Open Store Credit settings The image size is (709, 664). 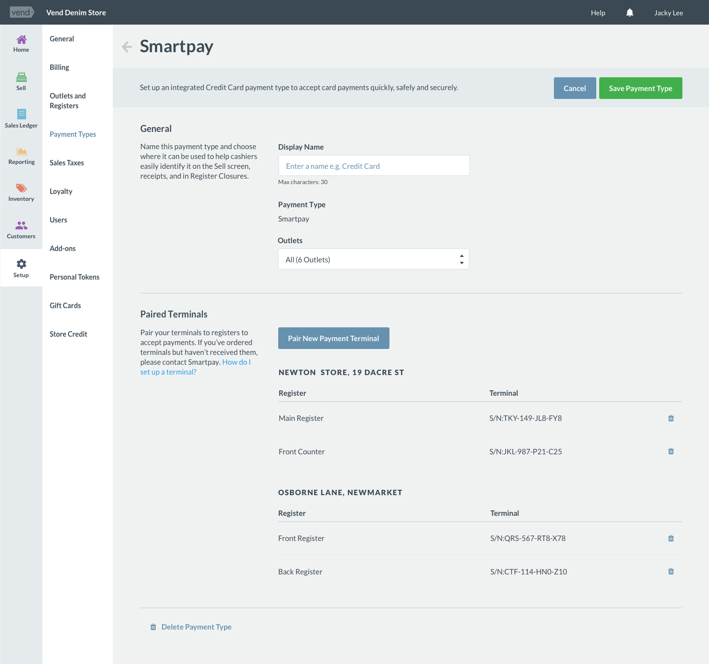pos(68,334)
